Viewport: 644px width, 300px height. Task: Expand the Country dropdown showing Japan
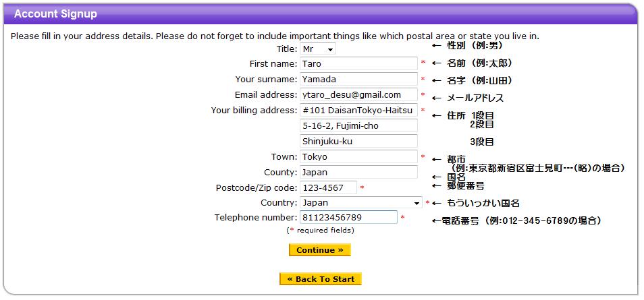click(x=361, y=203)
